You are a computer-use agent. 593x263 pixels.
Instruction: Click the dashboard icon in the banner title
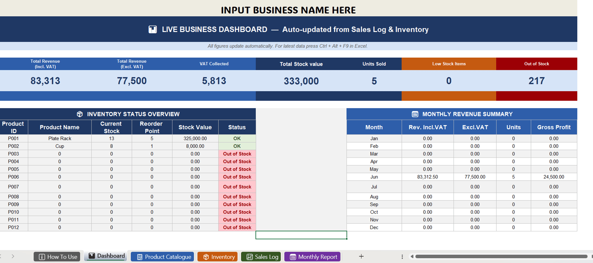(153, 29)
